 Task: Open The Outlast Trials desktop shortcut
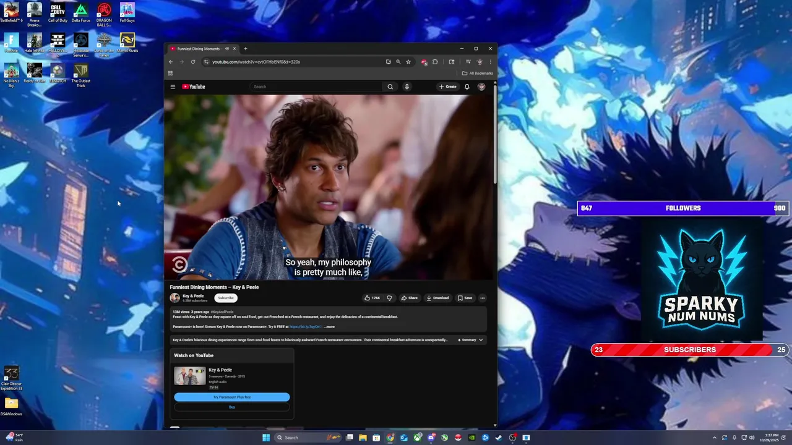coord(80,75)
